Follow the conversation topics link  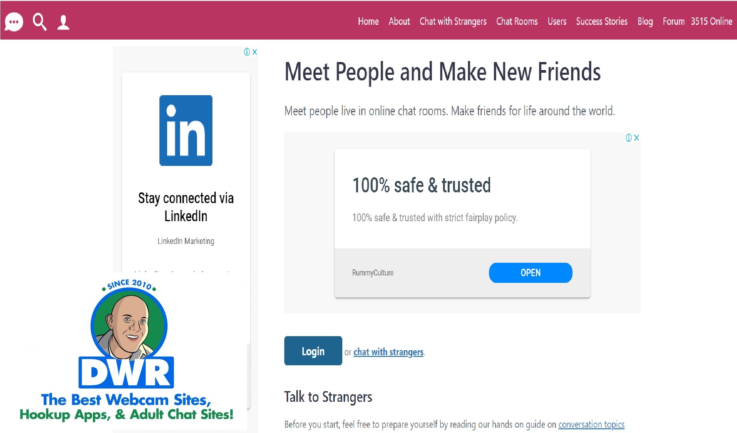click(x=591, y=424)
